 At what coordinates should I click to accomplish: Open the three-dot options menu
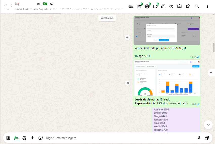(208, 7)
